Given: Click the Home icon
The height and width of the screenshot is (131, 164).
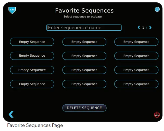Looking at the screenshot, I should coord(12,10).
